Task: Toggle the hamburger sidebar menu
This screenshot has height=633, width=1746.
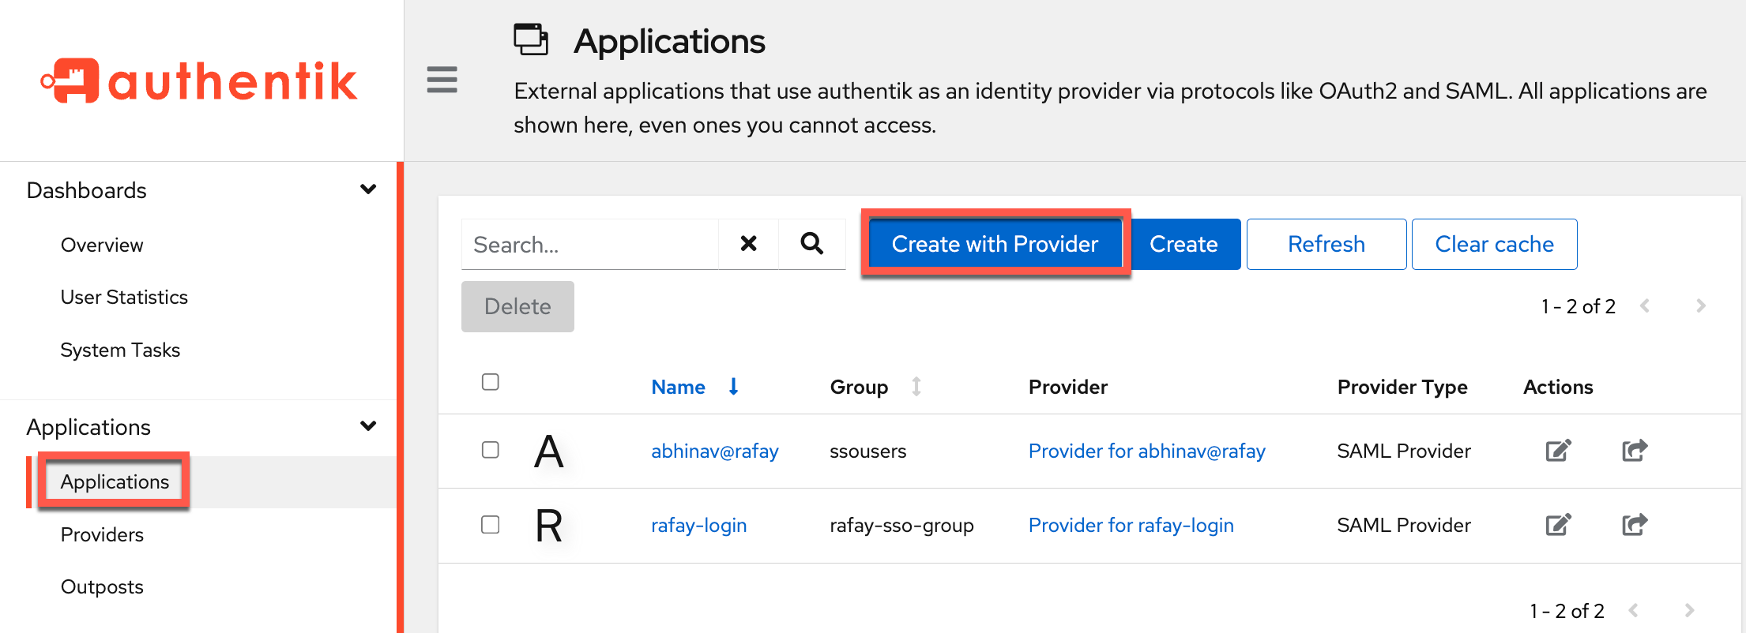Action: [x=442, y=80]
